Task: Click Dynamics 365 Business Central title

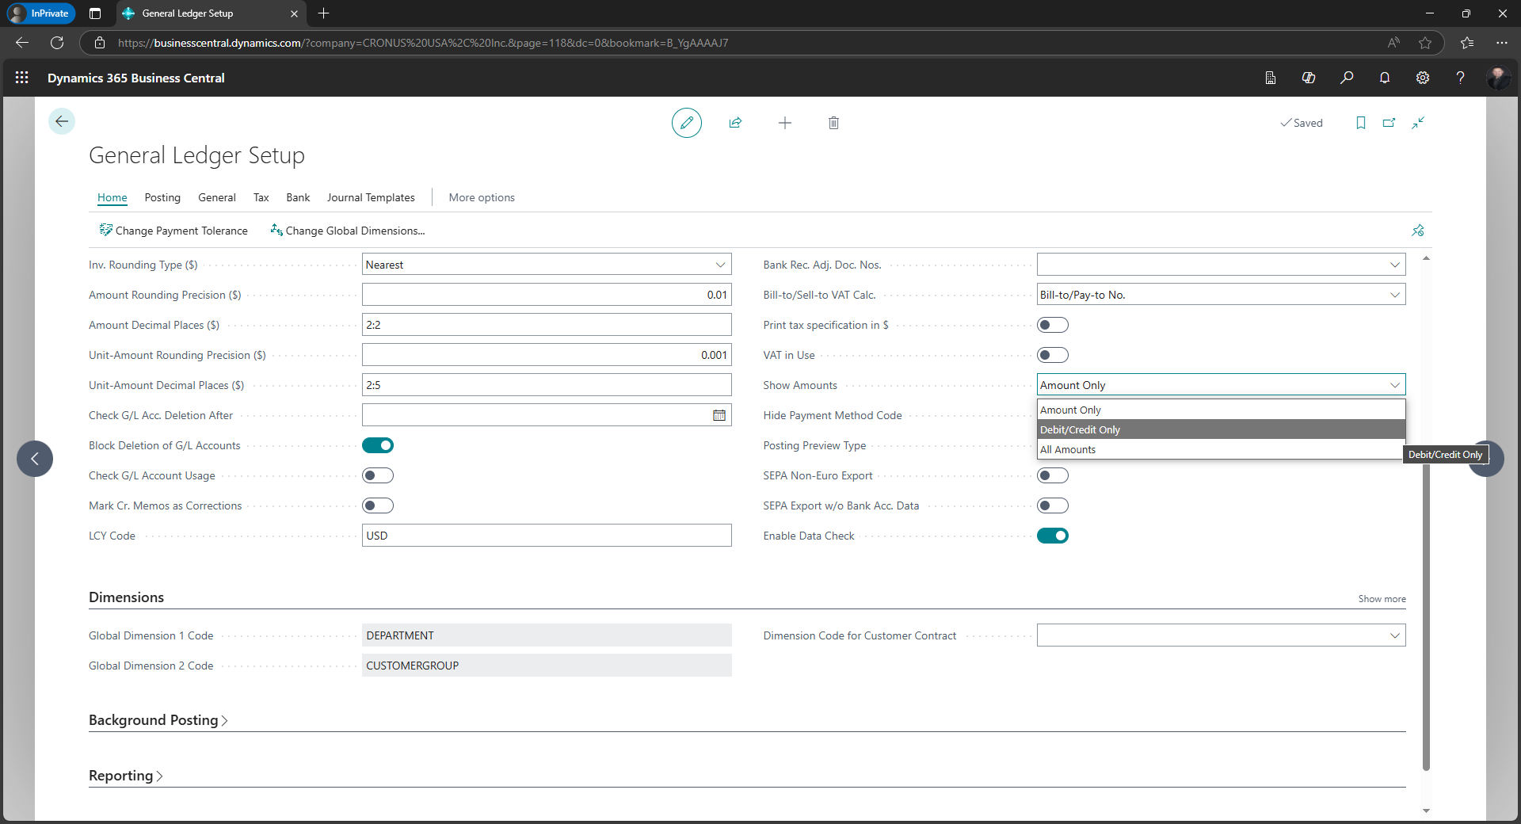Action: click(x=136, y=78)
